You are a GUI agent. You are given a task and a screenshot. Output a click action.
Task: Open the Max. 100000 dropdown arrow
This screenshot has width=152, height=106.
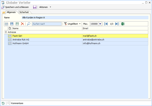[100, 24]
